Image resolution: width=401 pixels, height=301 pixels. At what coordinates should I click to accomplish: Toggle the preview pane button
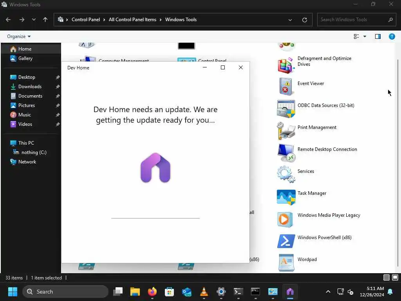pyautogui.click(x=378, y=36)
